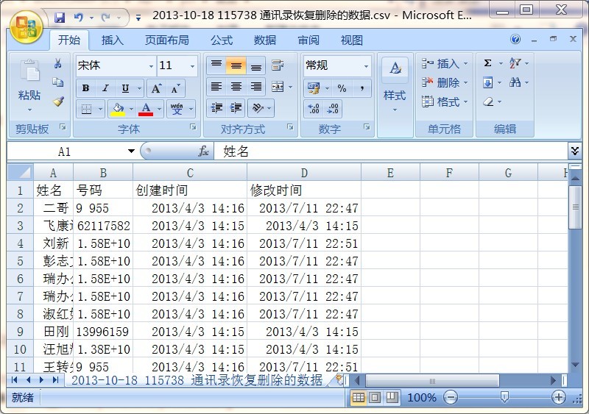Switch to the 插入 ribbon tab
This screenshot has height=414, width=589.
113,40
